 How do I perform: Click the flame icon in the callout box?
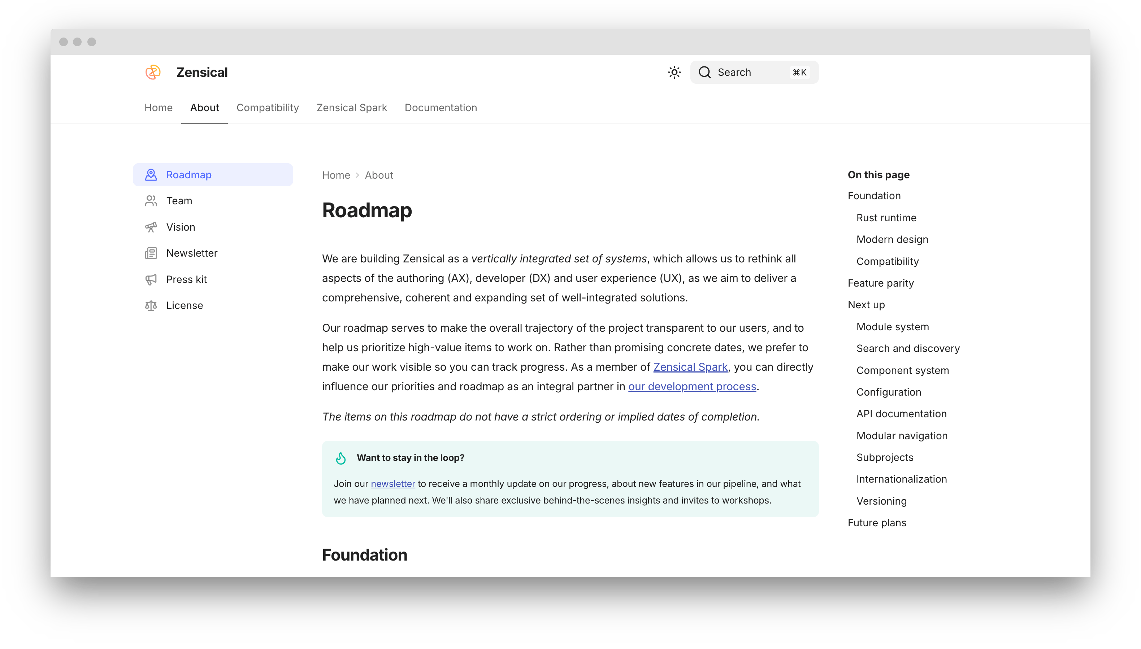(340, 457)
